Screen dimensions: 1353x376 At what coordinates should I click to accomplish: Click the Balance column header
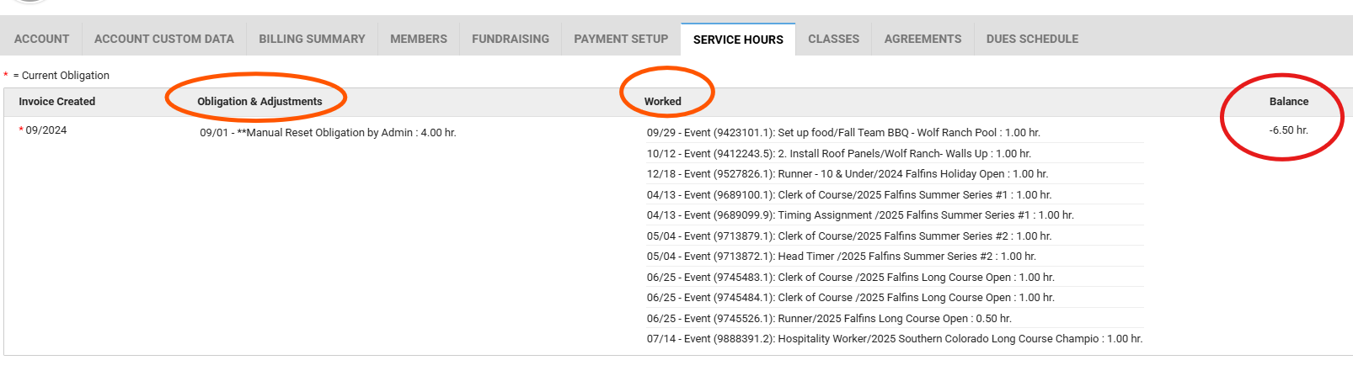(x=1288, y=102)
